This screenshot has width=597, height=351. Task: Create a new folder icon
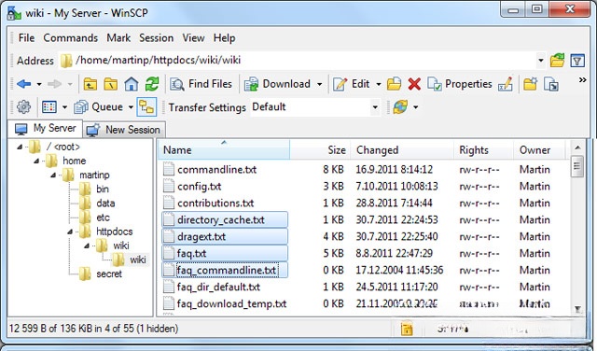coord(530,84)
